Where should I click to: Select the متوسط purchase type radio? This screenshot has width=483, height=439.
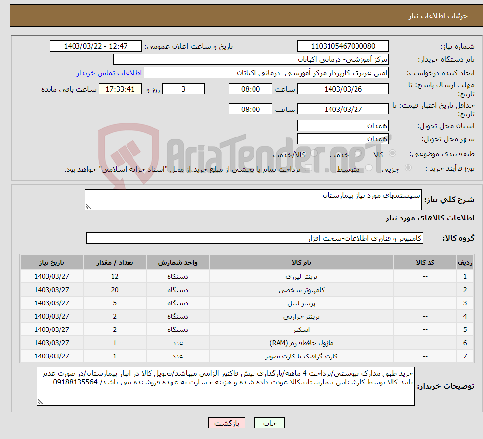coord(369,168)
